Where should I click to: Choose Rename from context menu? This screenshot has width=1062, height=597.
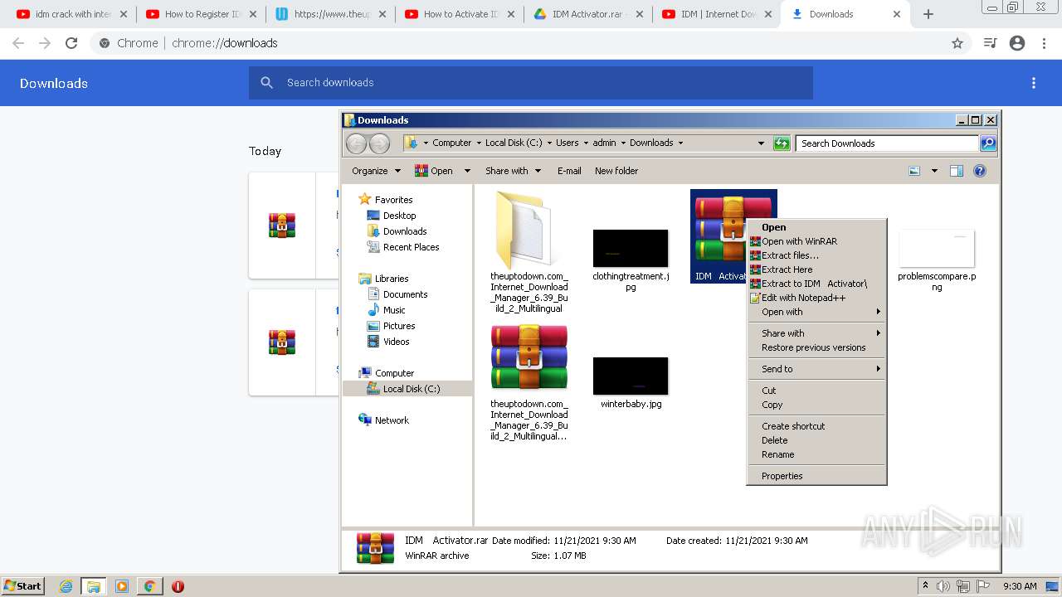[x=816, y=454]
